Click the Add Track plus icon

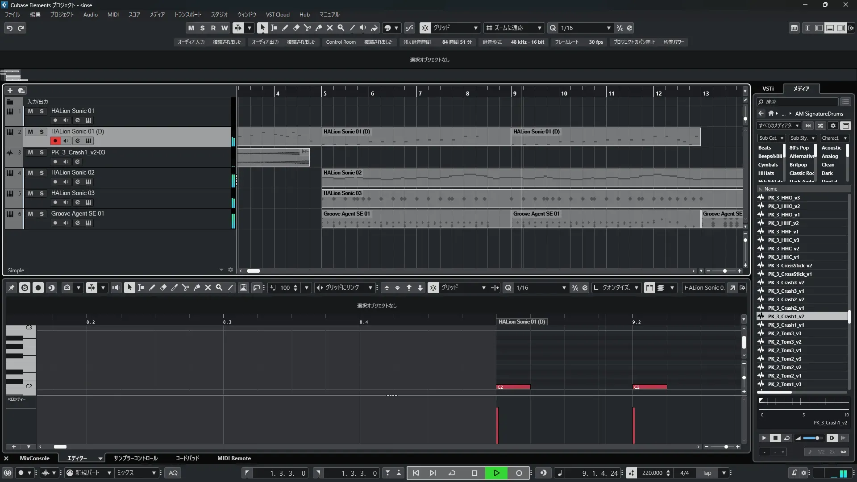pos(10,90)
